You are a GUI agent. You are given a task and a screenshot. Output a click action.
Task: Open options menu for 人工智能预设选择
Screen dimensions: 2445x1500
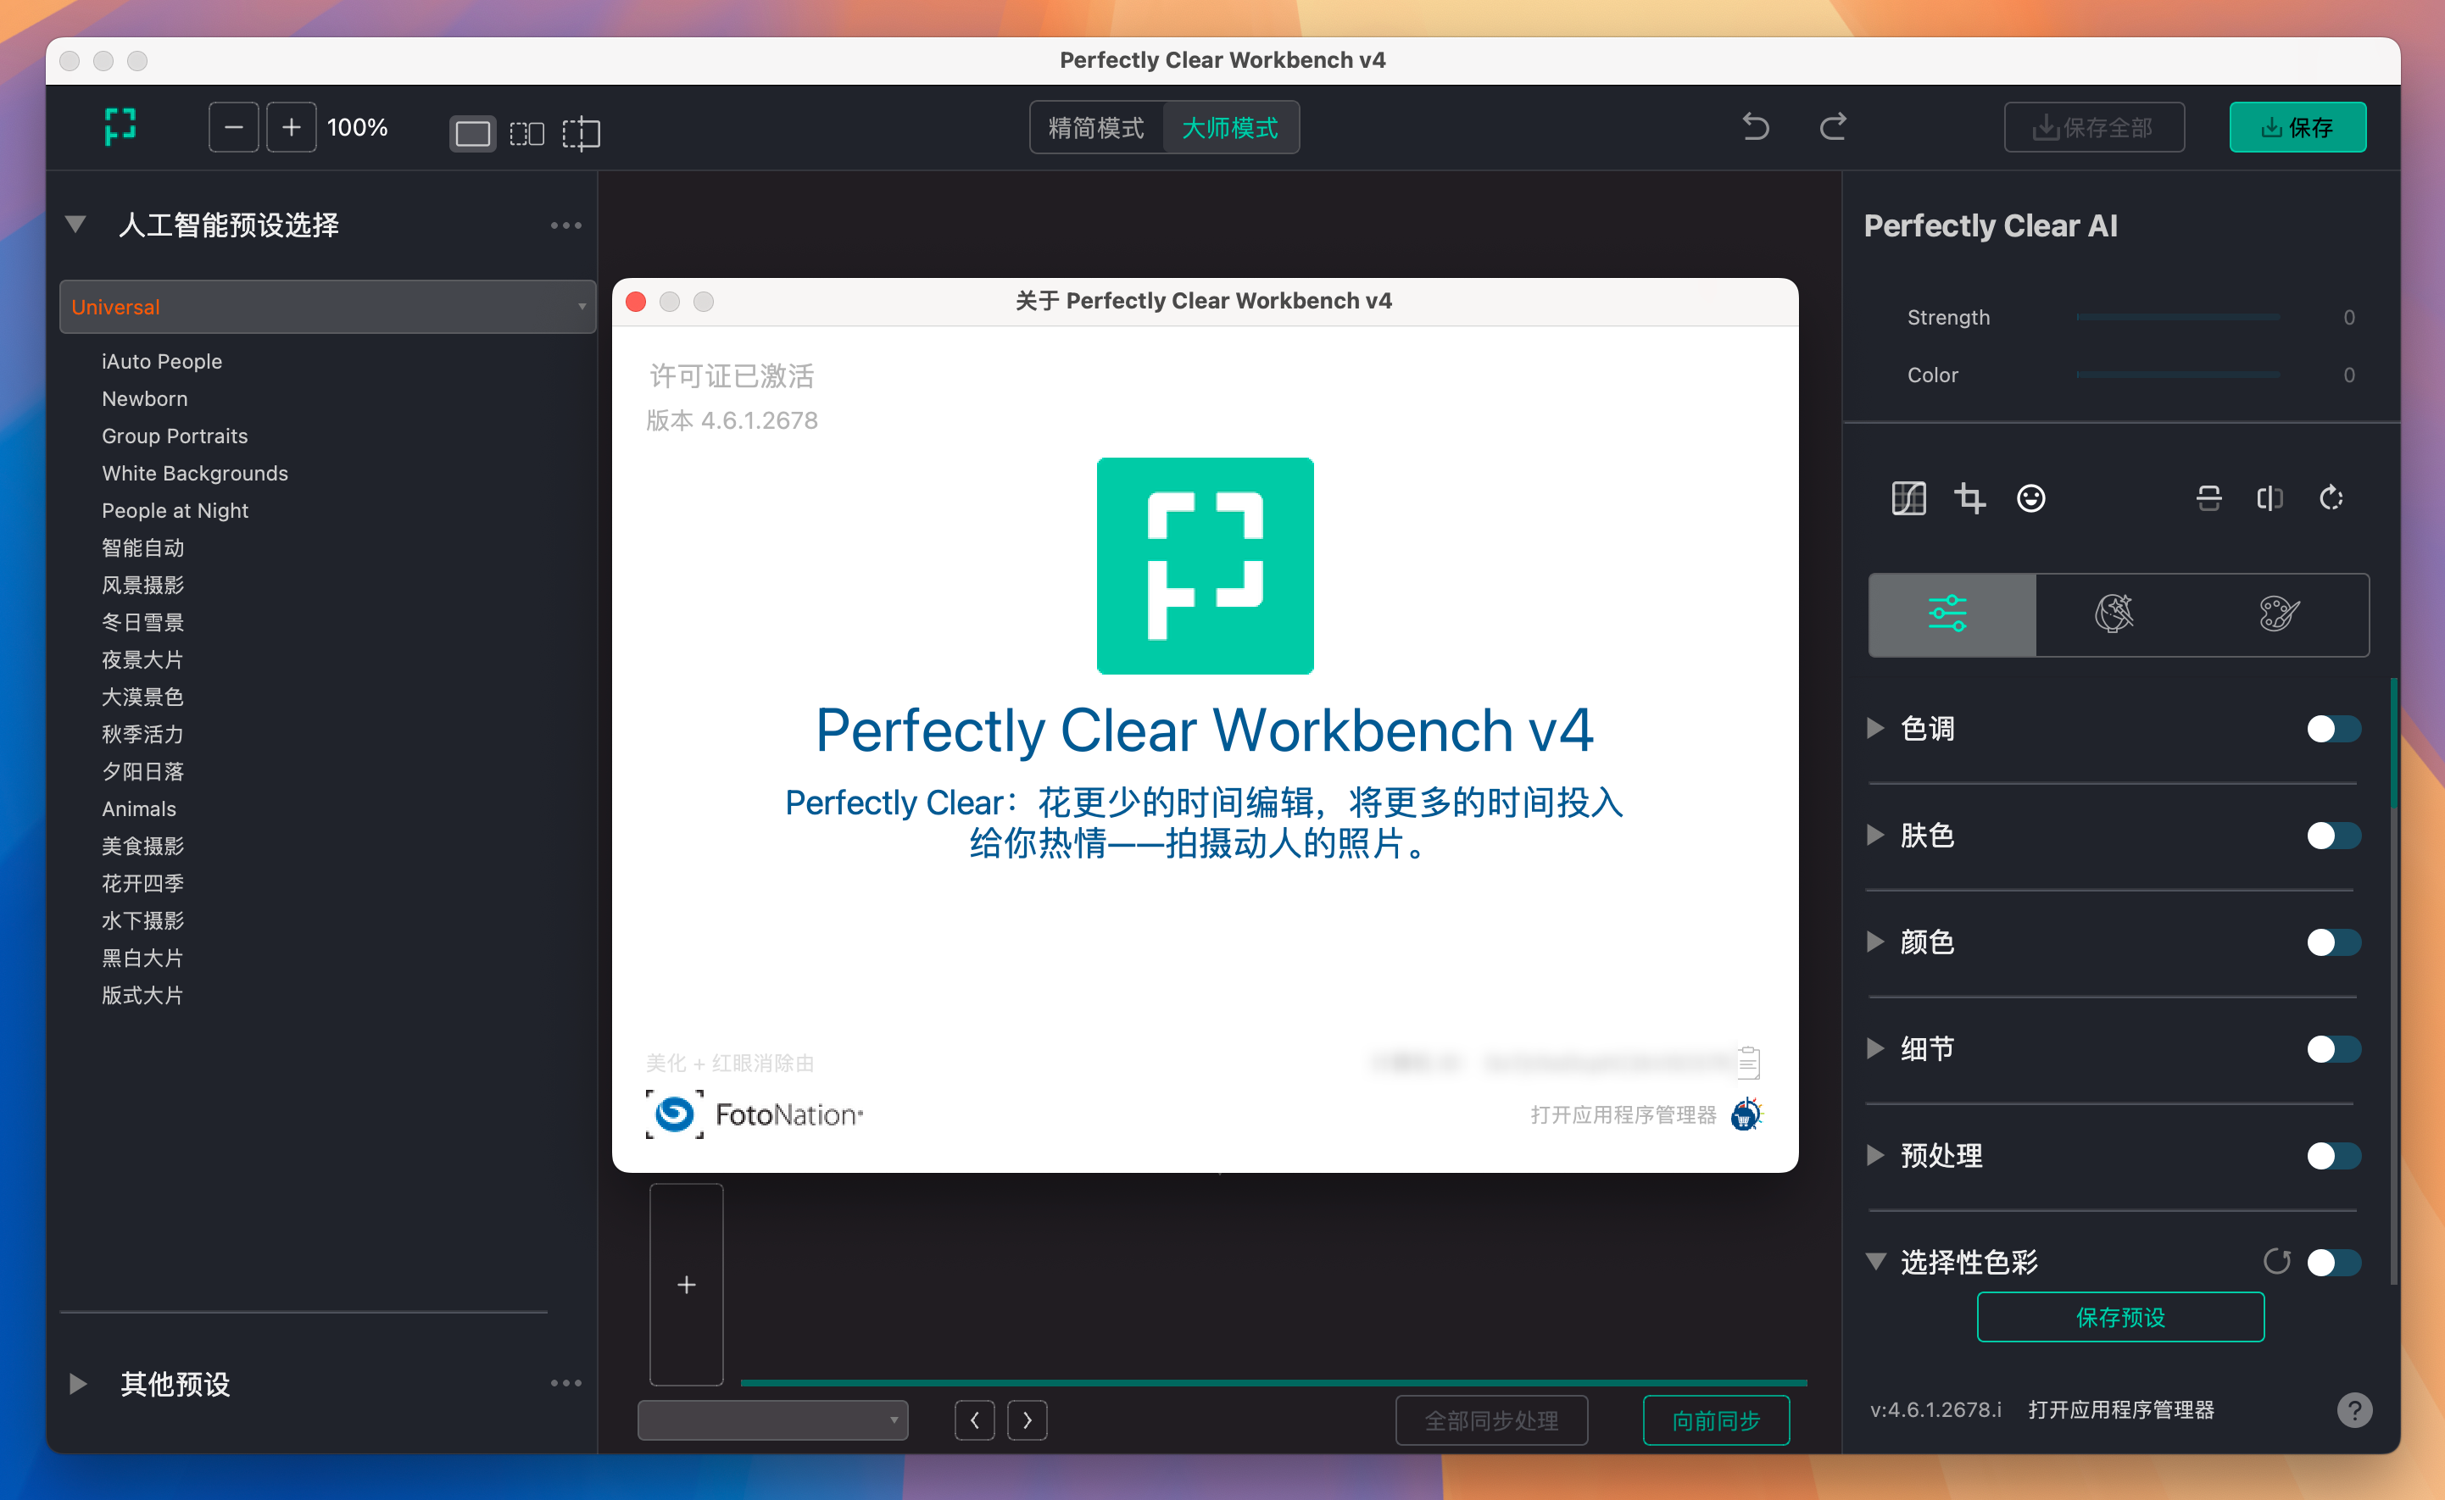coord(565,225)
